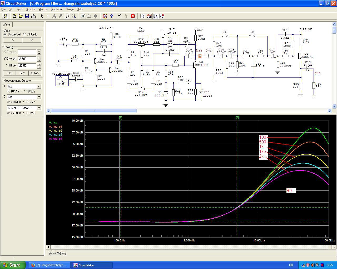Open the Macros menu
The width and height of the screenshot is (337, 269).
pyautogui.click(x=43, y=9)
